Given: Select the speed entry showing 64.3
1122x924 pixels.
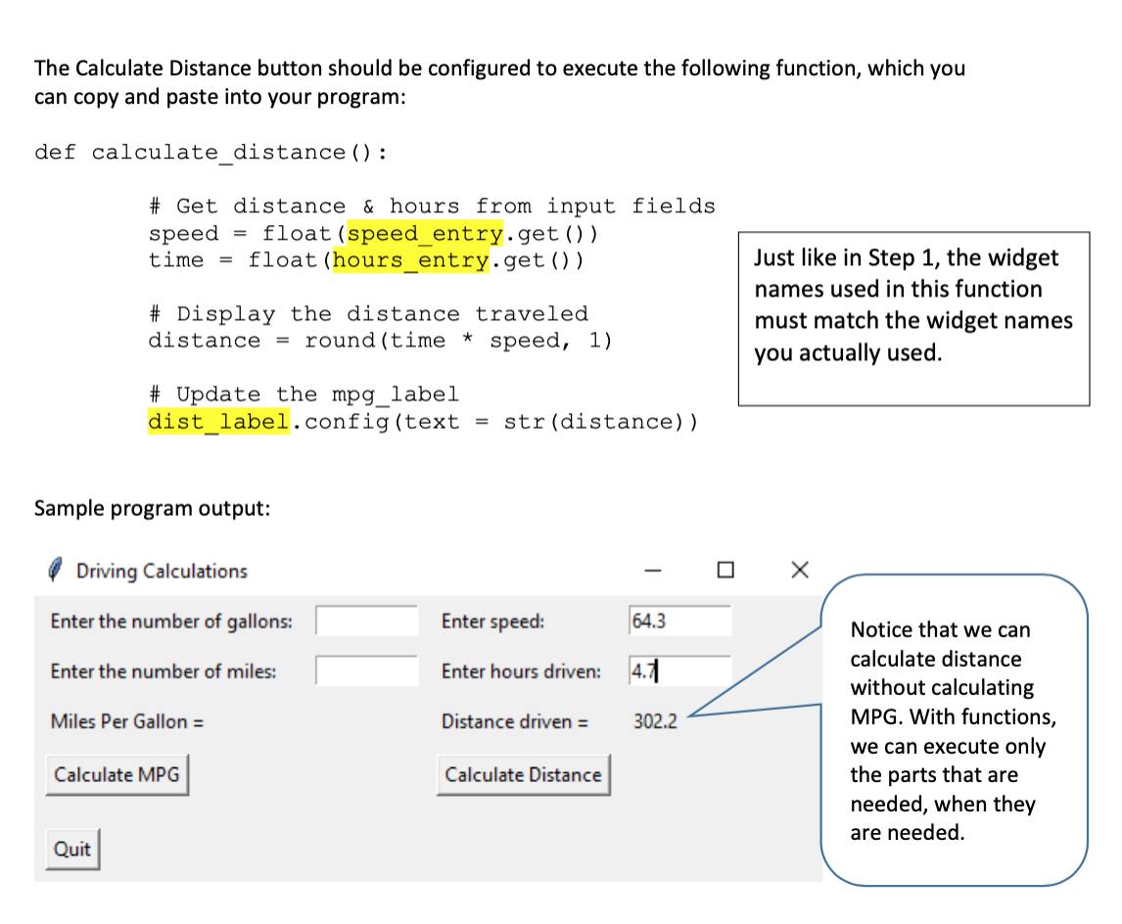Looking at the screenshot, I should click(679, 621).
